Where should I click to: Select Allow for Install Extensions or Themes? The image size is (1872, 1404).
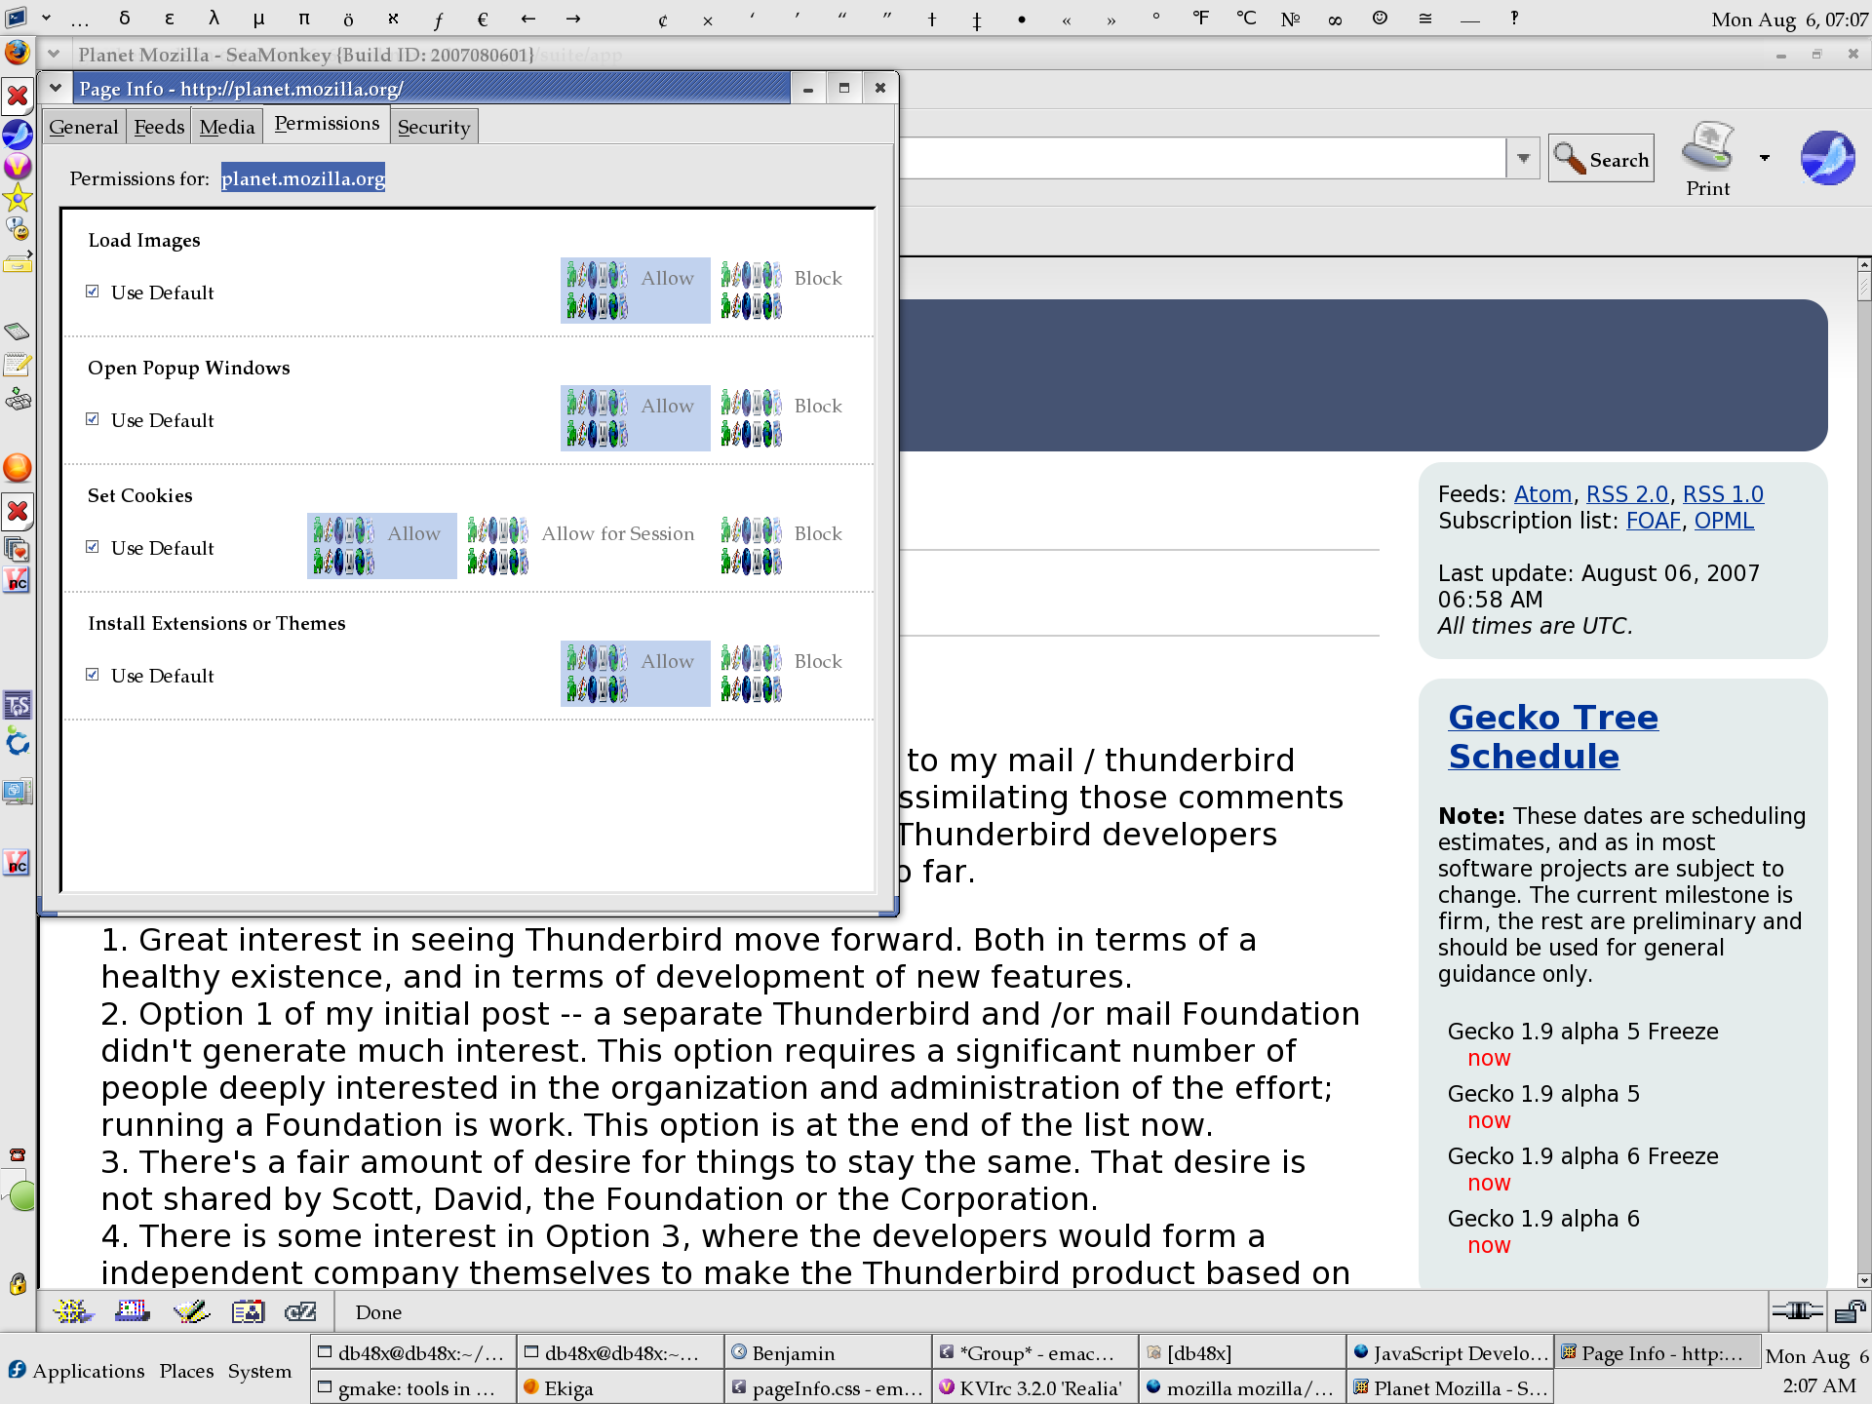pos(635,674)
